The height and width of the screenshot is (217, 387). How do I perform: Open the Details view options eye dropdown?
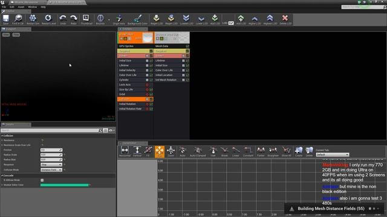112,130
